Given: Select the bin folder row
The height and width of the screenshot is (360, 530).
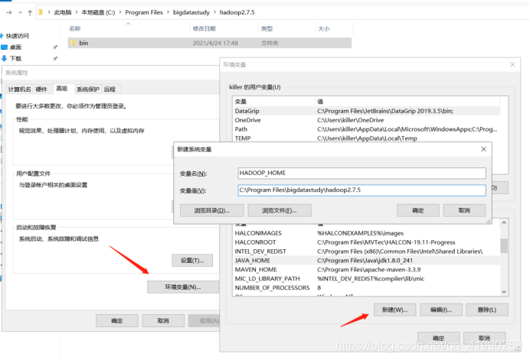Looking at the screenshot, I should (210, 43).
